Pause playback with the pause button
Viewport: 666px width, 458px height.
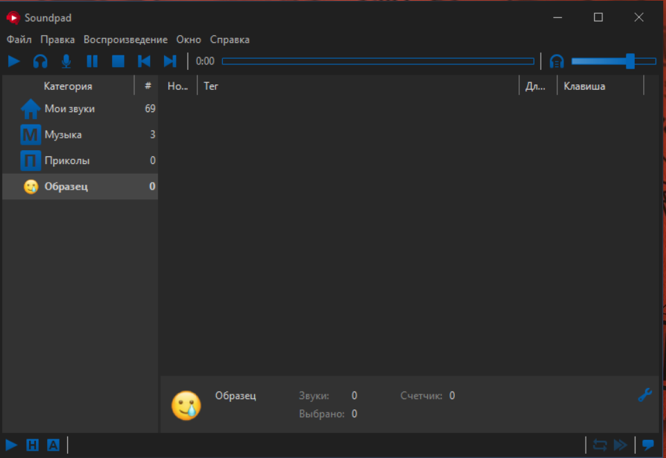(x=92, y=61)
